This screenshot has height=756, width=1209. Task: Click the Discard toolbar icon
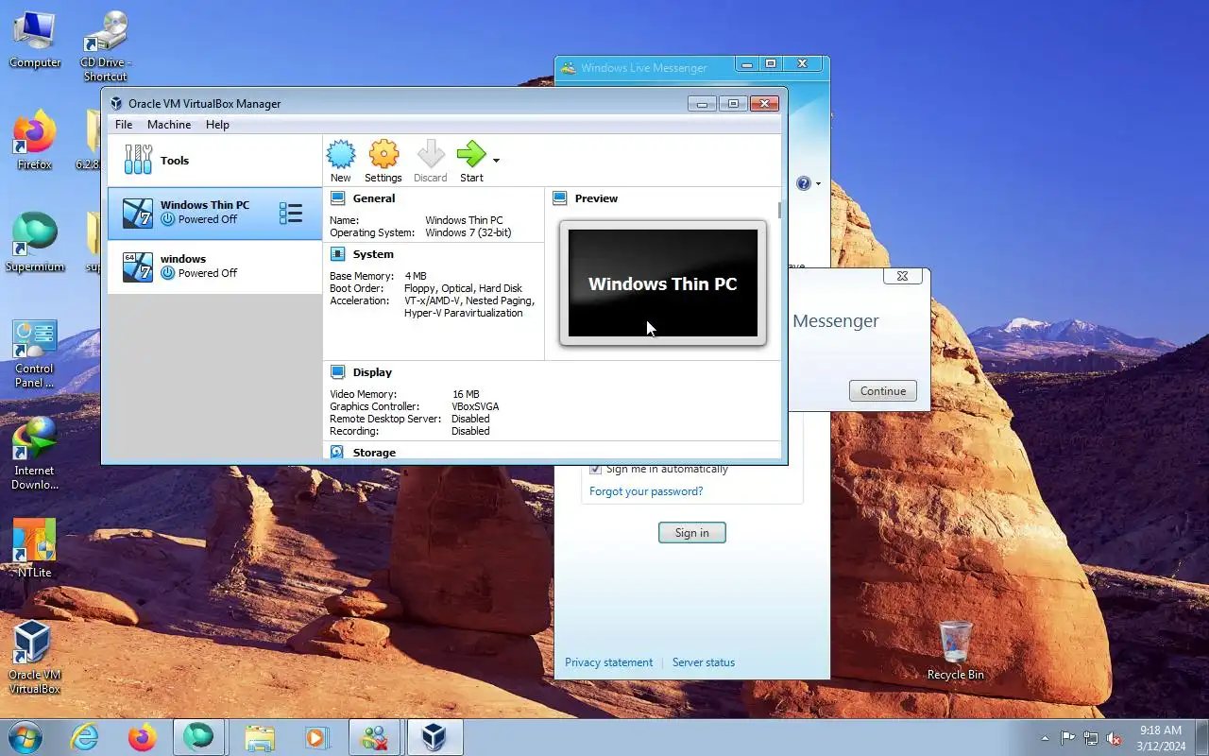[430, 161]
